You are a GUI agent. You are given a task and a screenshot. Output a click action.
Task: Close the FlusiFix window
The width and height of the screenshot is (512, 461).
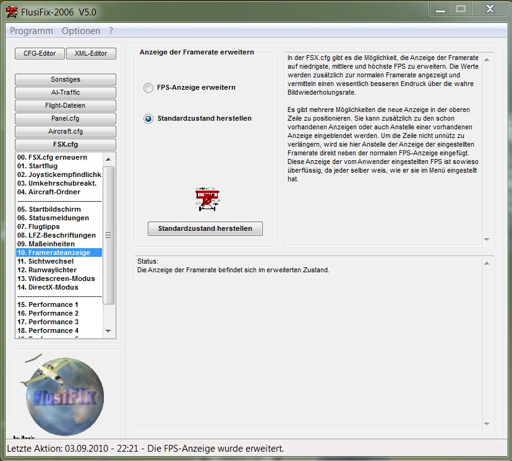coord(490,9)
